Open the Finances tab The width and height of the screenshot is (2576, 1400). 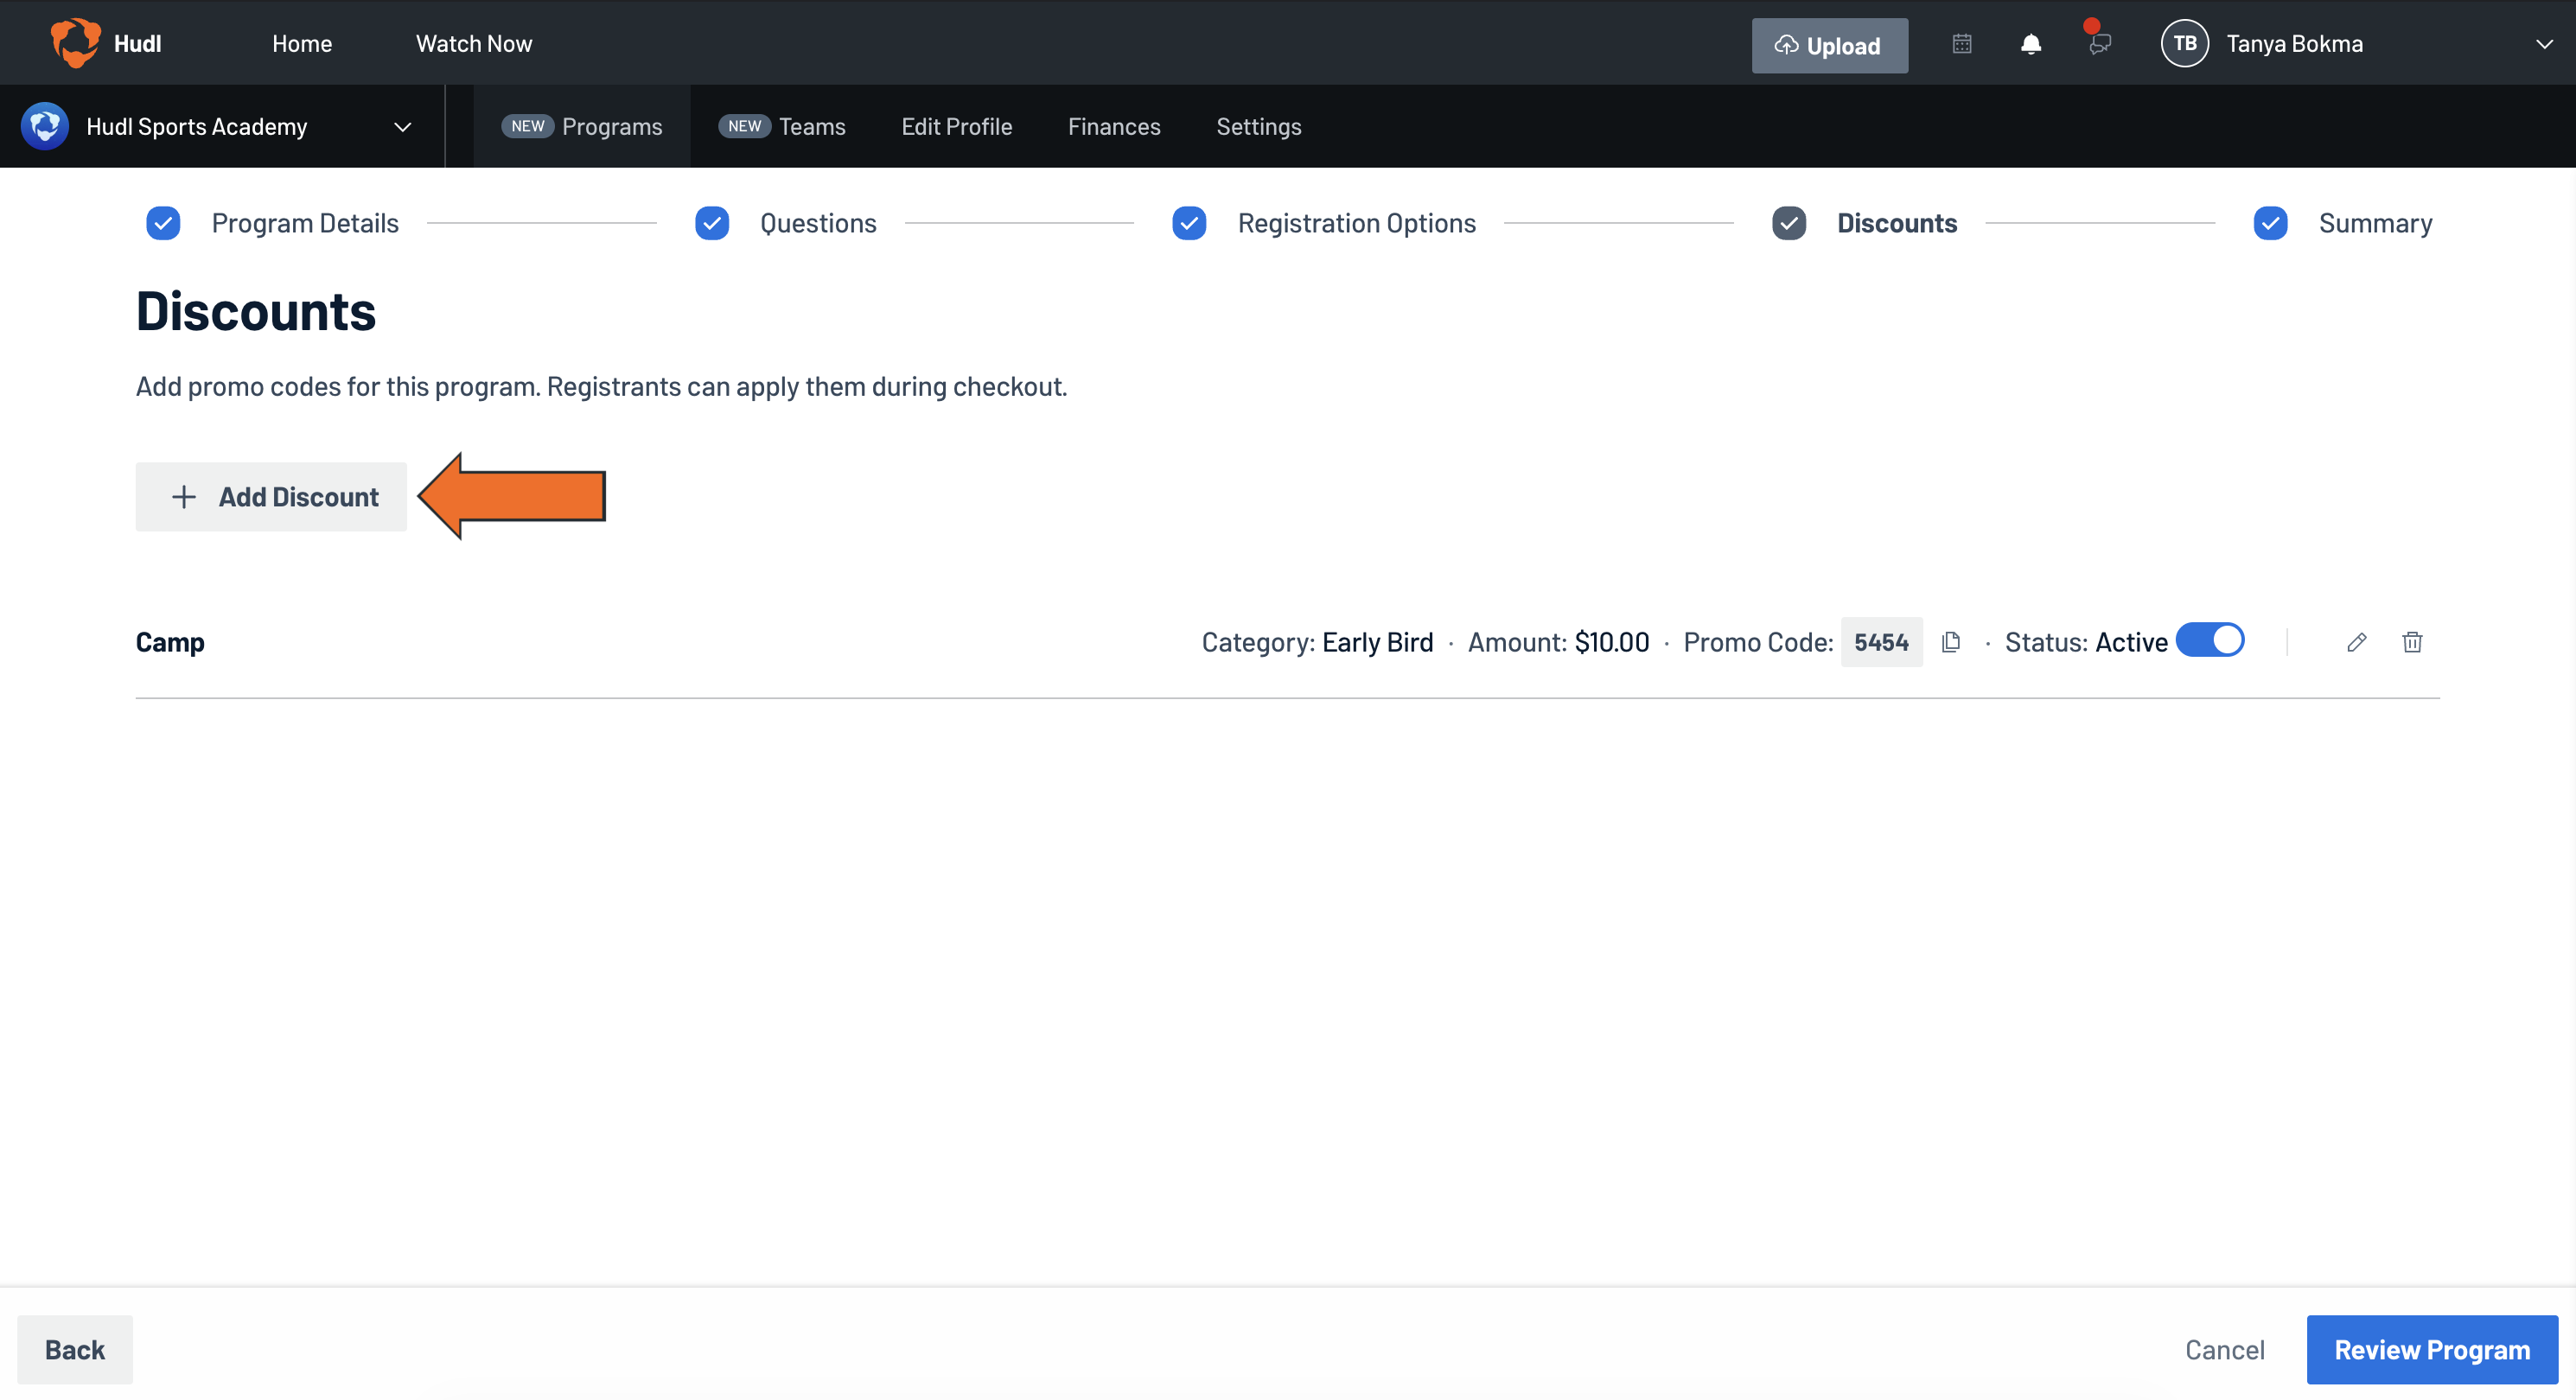[1114, 126]
